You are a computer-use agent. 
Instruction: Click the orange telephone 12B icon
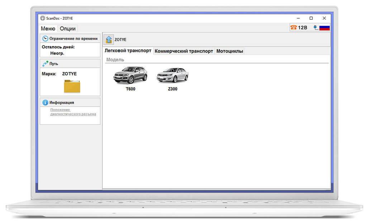coord(294,28)
